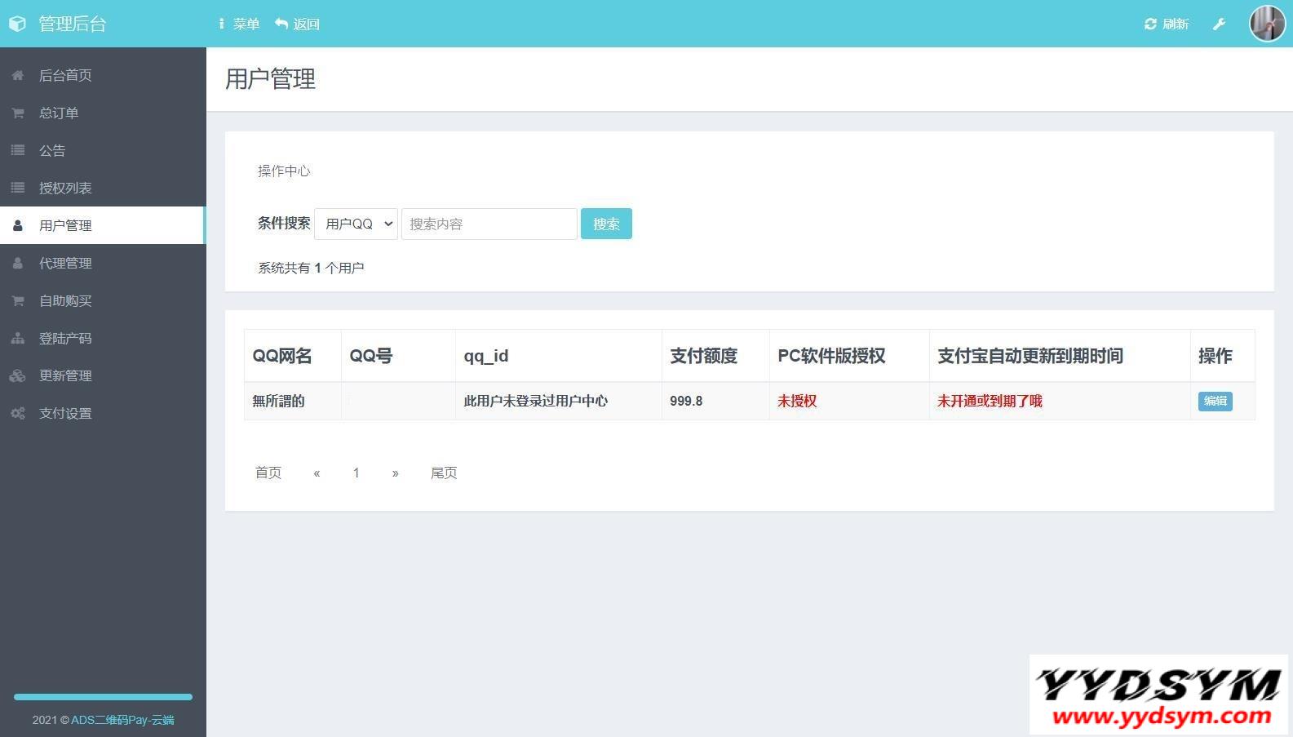The height and width of the screenshot is (737, 1293).
Task: Click the home icon for 后台首页
Action: coord(17,76)
